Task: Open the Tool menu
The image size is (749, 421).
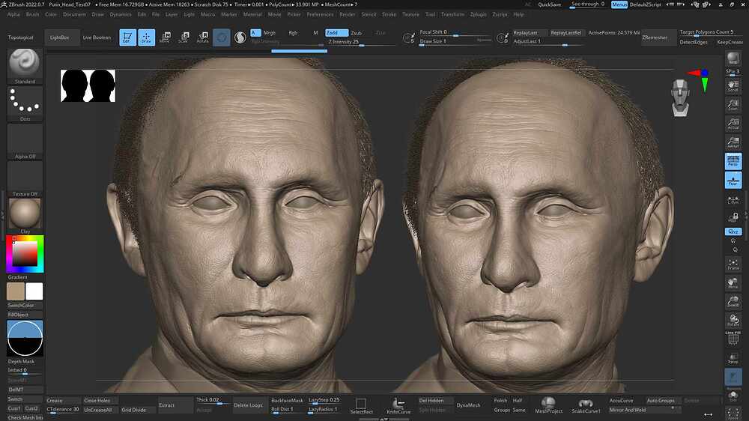Action: tap(430, 14)
